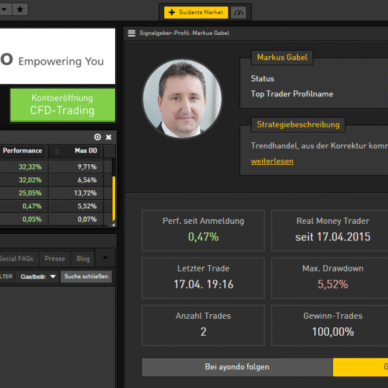
Task: Switch to the Guidants Market tab
Action: click(x=195, y=12)
